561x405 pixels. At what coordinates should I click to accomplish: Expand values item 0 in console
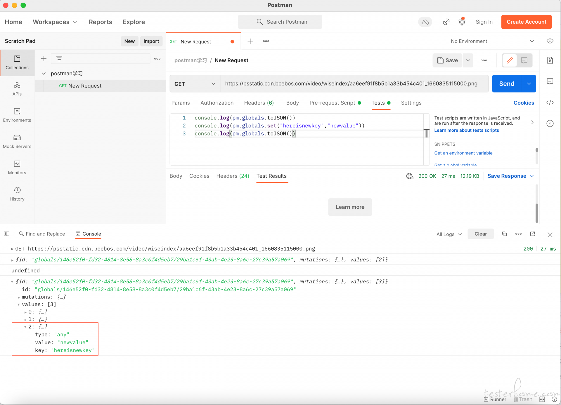25,312
